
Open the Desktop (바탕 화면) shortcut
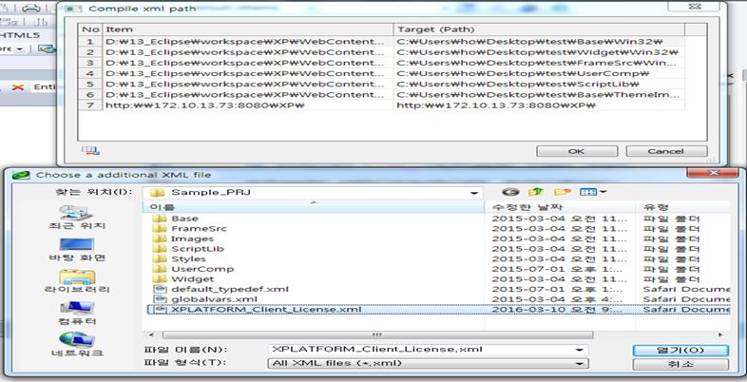click(77, 249)
